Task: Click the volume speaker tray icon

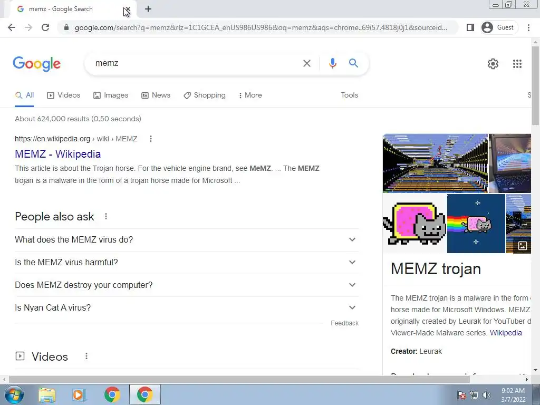Action: pyautogui.click(x=486, y=395)
